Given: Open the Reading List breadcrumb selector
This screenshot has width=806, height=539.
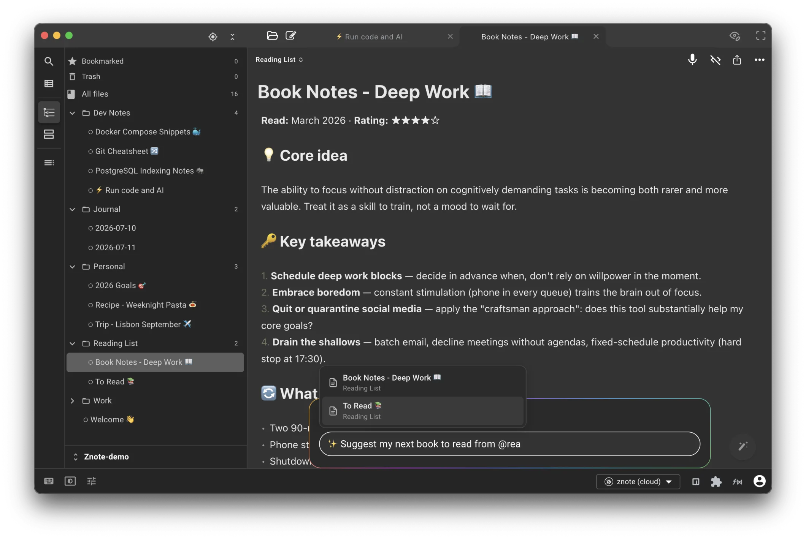Looking at the screenshot, I should (279, 60).
